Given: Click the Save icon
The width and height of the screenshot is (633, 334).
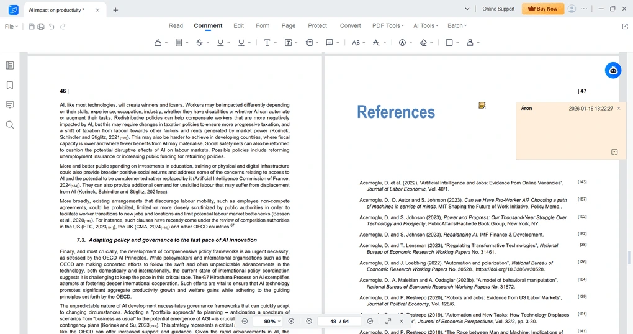Looking at the screenshot, I should click(x=32, y=26).
